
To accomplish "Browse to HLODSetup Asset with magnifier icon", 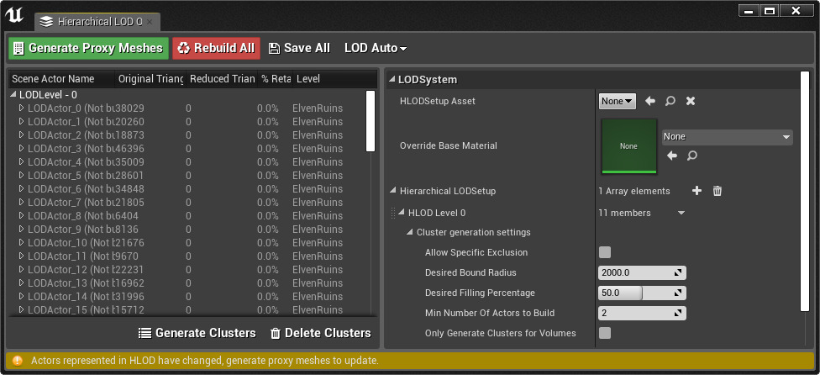I will (670, 101).
